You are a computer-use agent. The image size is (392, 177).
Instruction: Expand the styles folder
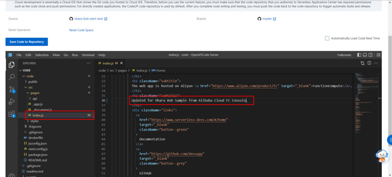click(x=34, y=121)
